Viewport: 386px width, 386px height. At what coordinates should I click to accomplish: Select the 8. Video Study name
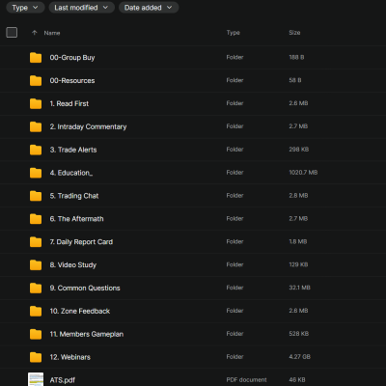[x=73, y=265]
